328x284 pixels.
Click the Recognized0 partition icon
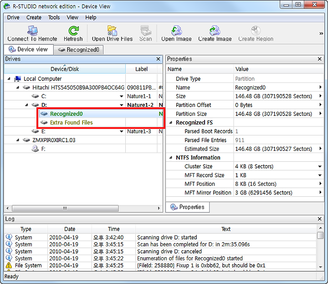point(44,114)
